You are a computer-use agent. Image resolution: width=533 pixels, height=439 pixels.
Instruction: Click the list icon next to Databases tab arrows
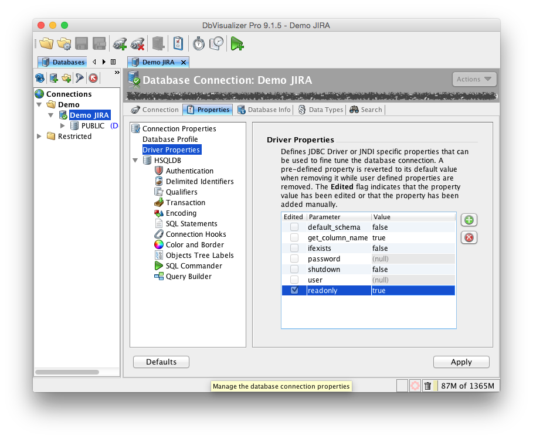pos(113,62)
